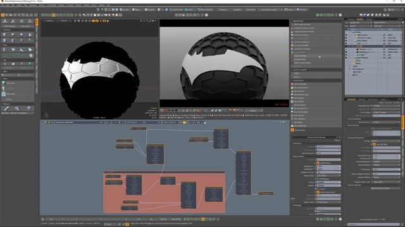
Task: Select the cylinder-shaped icon beside the lasso tool
Action: tap(28, 108)
